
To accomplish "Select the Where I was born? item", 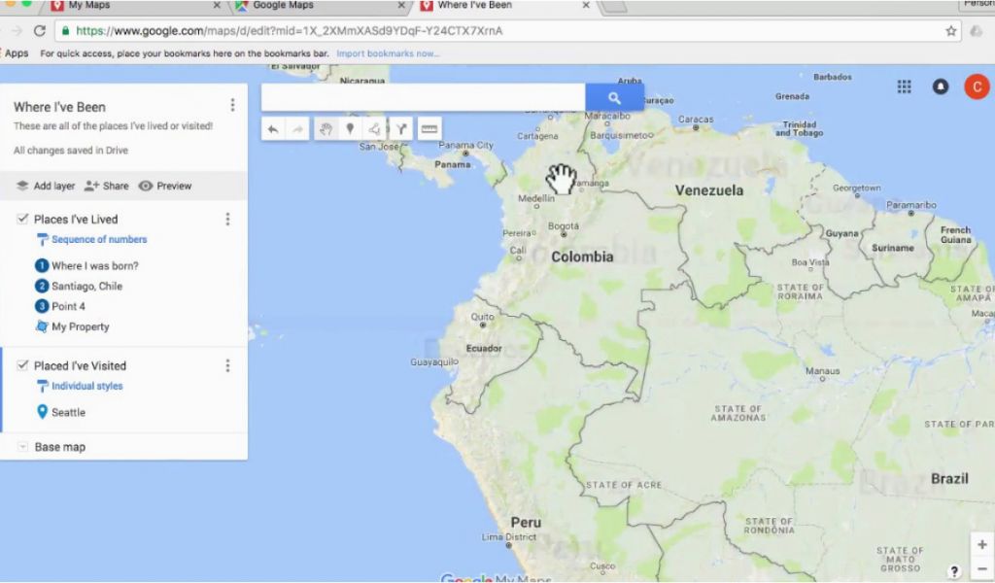I will pyautogui.click(x=94, y=266).
